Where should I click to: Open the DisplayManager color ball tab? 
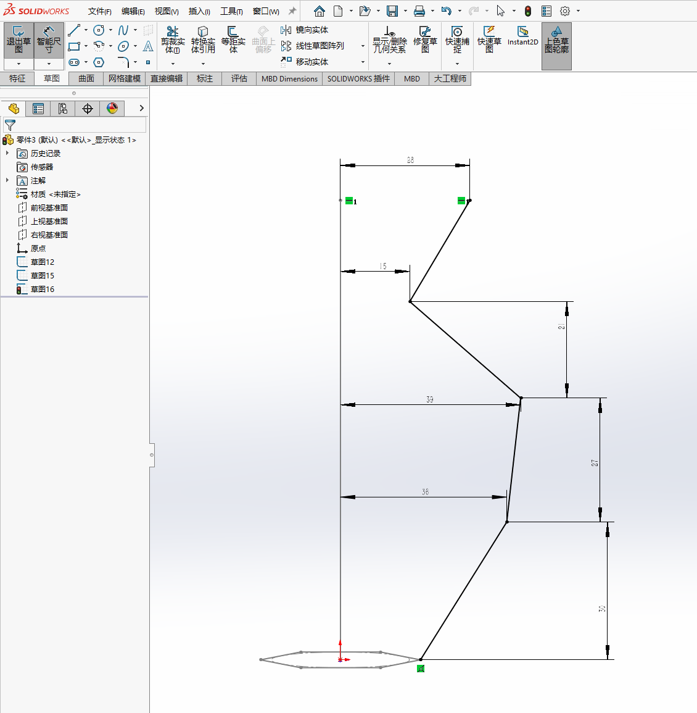click(112, 109)
